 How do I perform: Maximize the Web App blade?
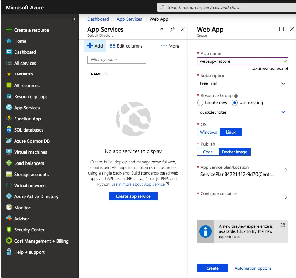281,29
